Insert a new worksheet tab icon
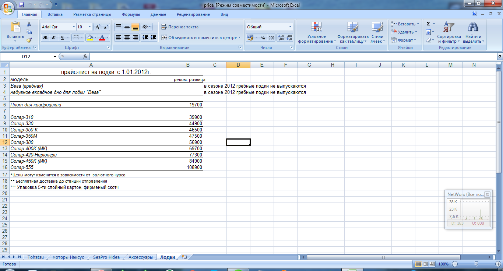 point(184,257)
